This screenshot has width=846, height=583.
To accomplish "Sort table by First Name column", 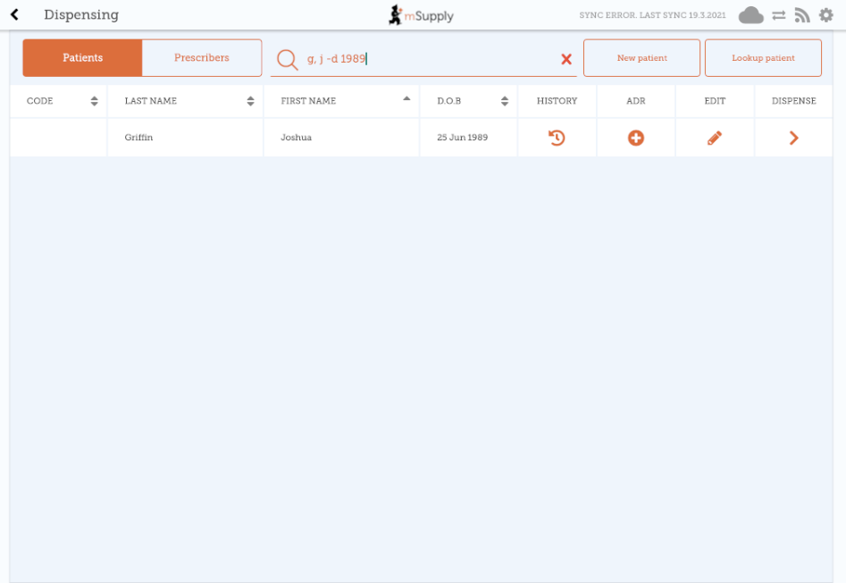I will point(407,99).
